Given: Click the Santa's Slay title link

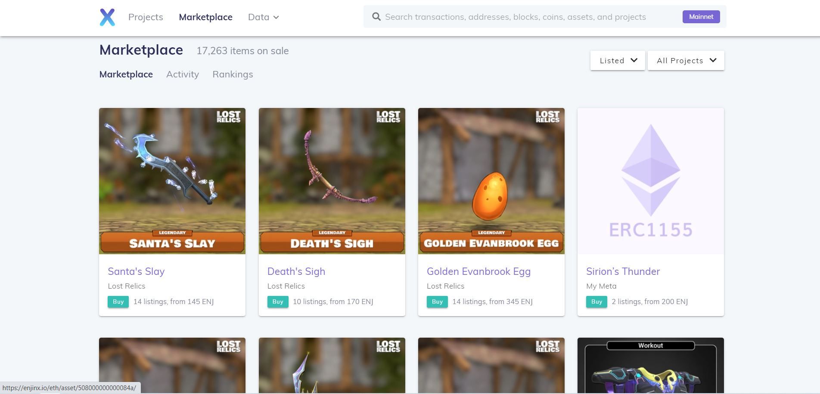Looking at the screenshot, I should 136,271.
